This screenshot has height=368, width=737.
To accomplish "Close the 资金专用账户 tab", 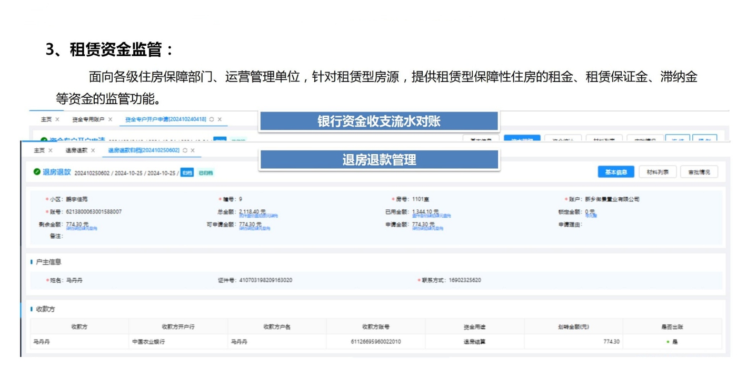I will (110, 120).
